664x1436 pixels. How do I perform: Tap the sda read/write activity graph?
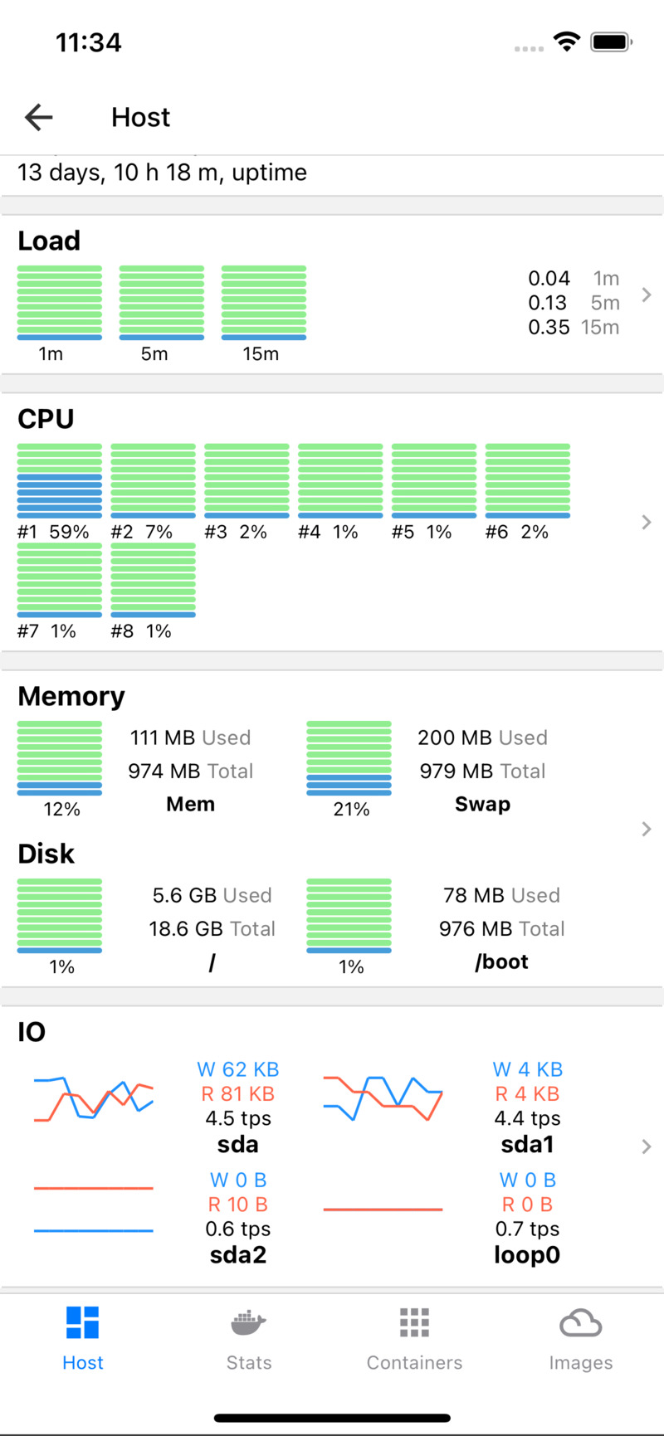(93, 1093)
